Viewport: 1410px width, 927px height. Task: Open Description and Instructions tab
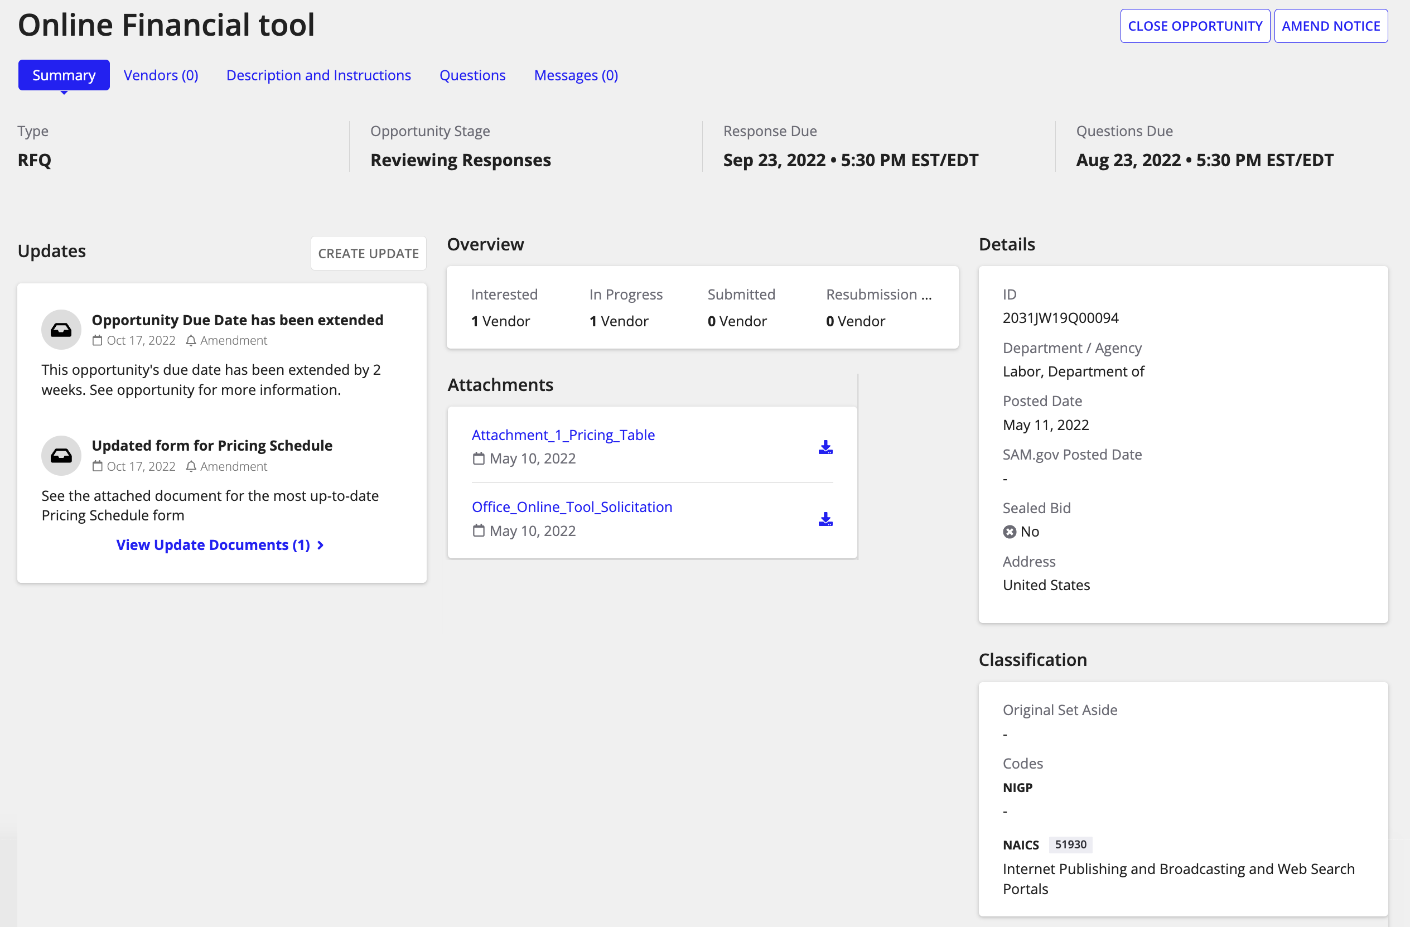click(318, 75)
